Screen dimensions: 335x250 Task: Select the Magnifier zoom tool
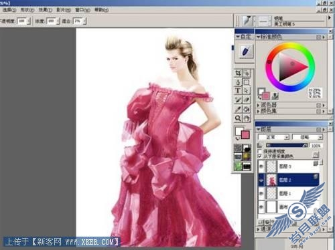pos(239,118)
